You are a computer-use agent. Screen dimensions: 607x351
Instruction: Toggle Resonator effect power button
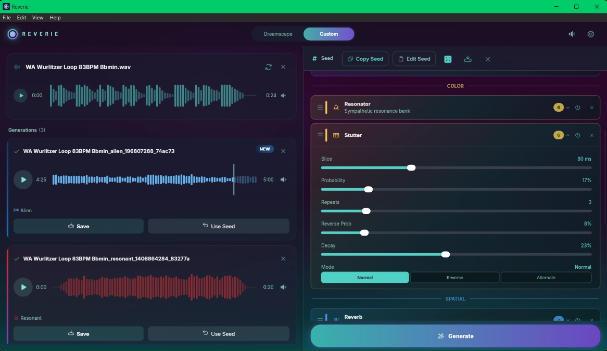(x=577, y=108)
